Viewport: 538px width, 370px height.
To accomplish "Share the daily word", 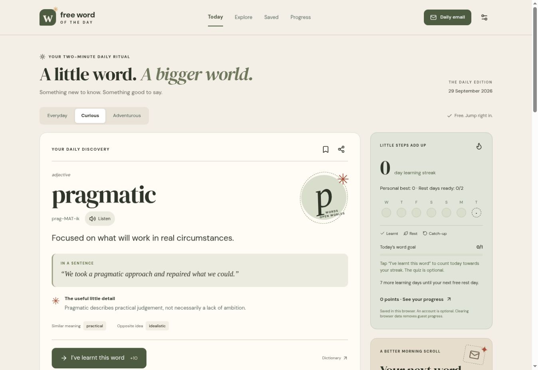I will [341, 149].
